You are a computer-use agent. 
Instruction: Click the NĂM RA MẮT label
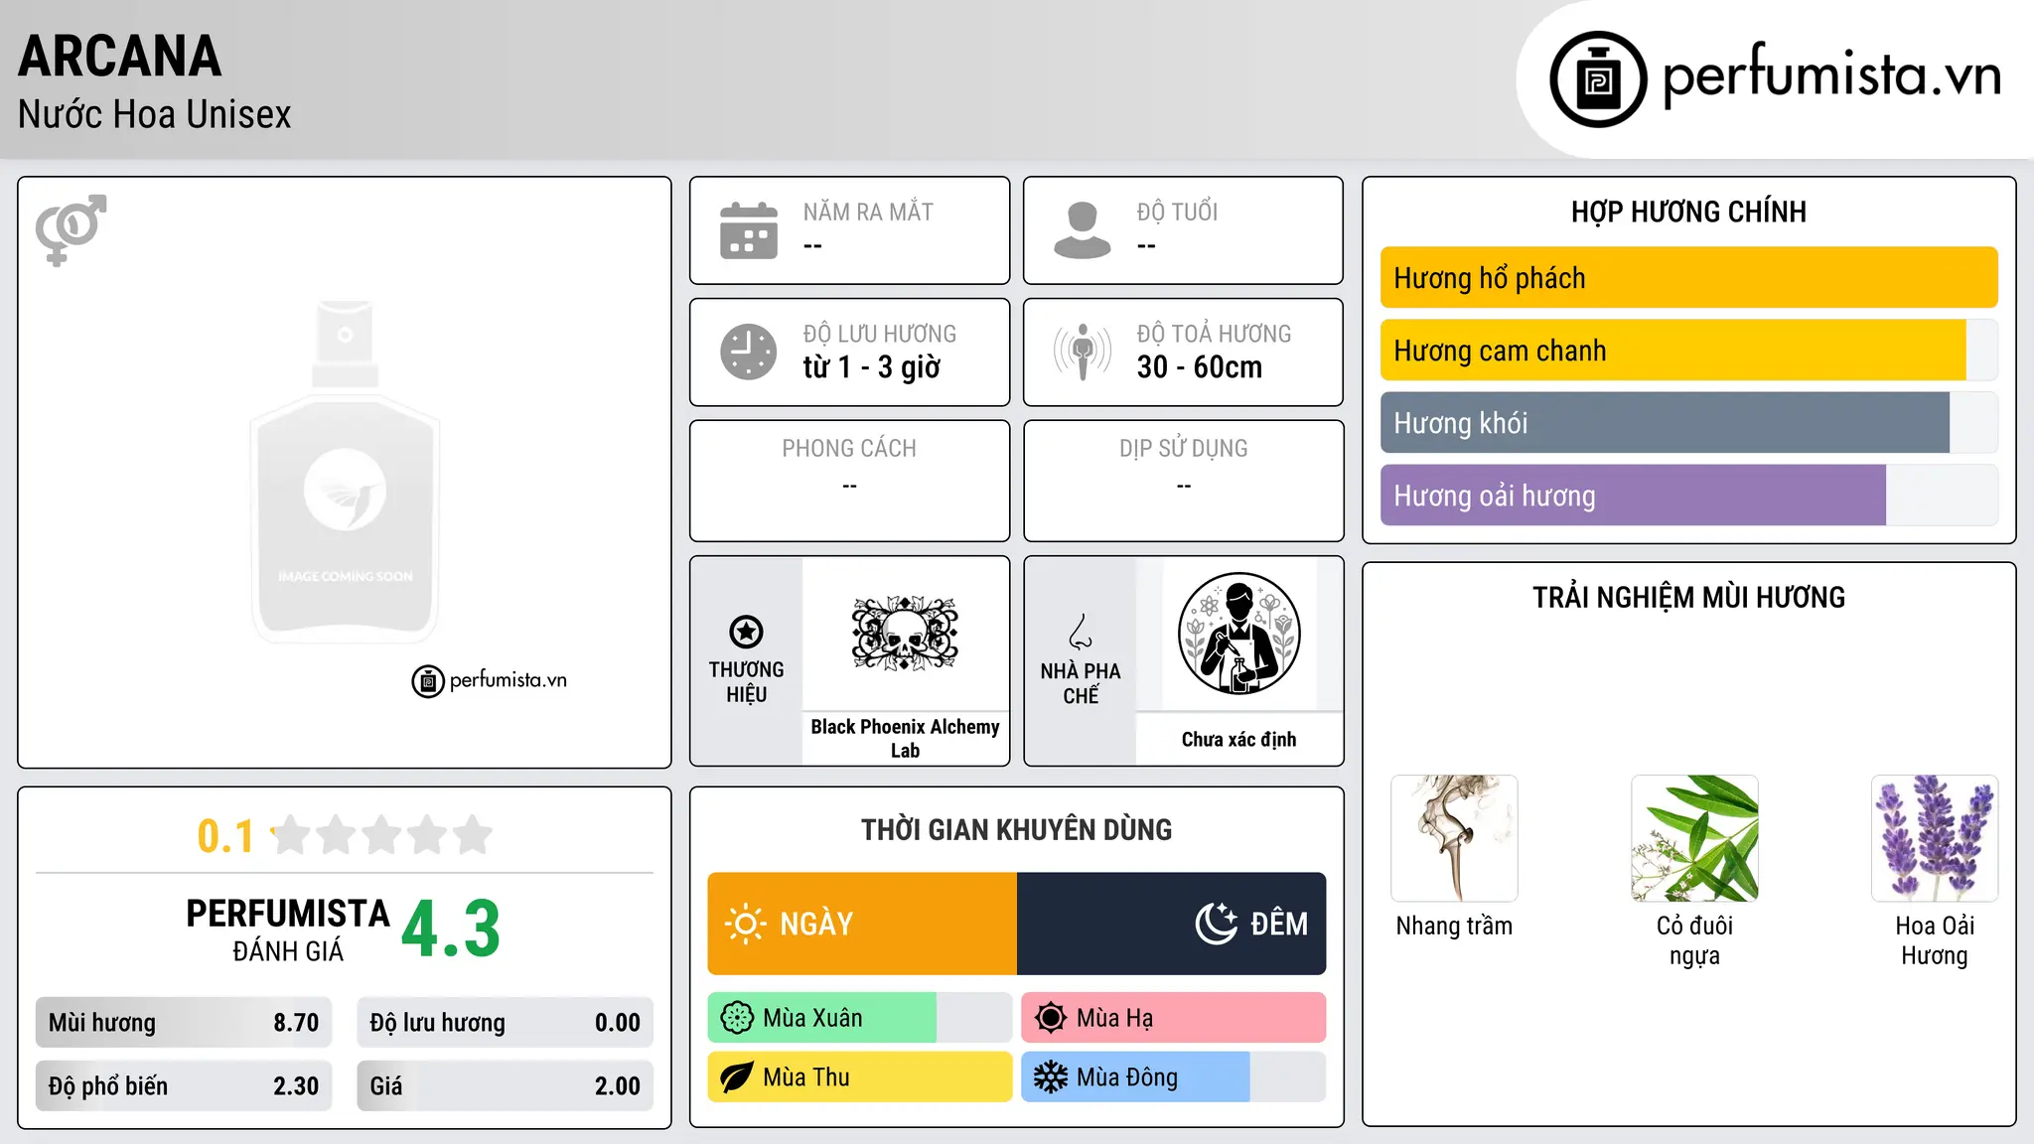pos(868,213)
